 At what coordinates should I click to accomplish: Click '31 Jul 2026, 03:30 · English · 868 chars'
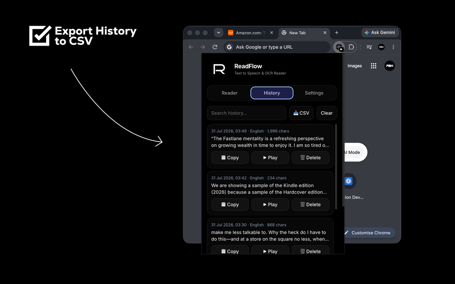249,225
